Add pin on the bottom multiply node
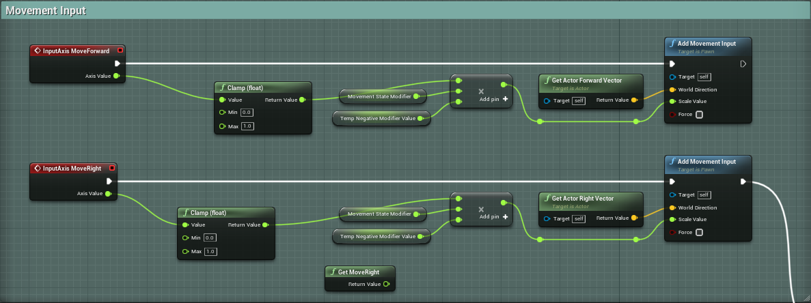 pos(494,217)
